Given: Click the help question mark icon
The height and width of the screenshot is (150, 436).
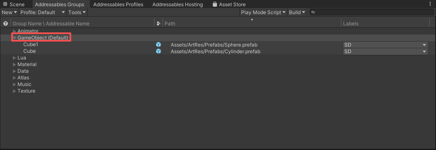Looking at the screenshot, I should pos(5,24).
